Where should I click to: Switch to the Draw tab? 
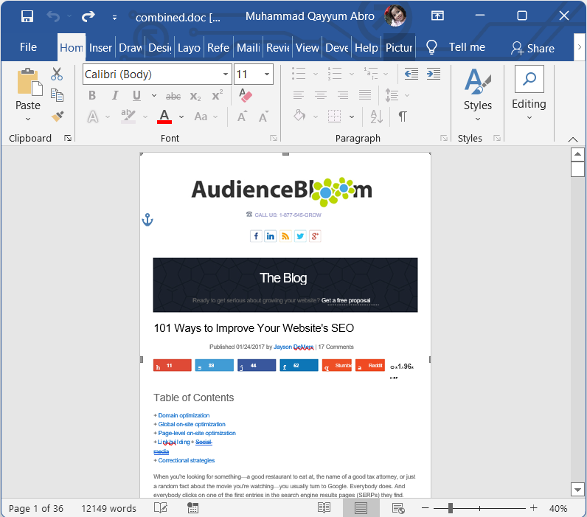click(x=130, y=48)
